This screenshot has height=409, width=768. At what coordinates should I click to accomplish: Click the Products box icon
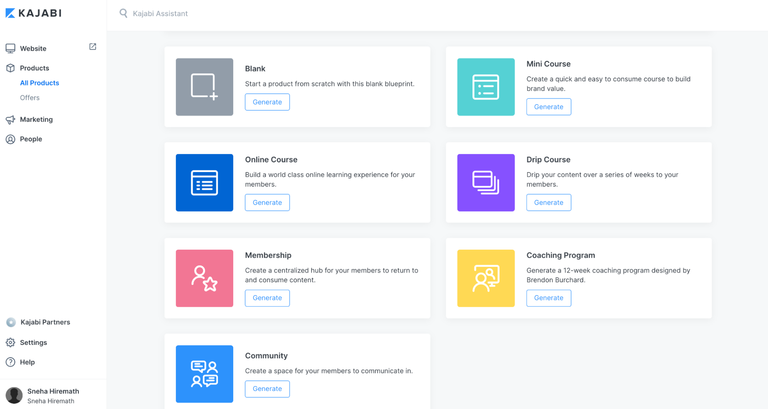click(10, 68)
